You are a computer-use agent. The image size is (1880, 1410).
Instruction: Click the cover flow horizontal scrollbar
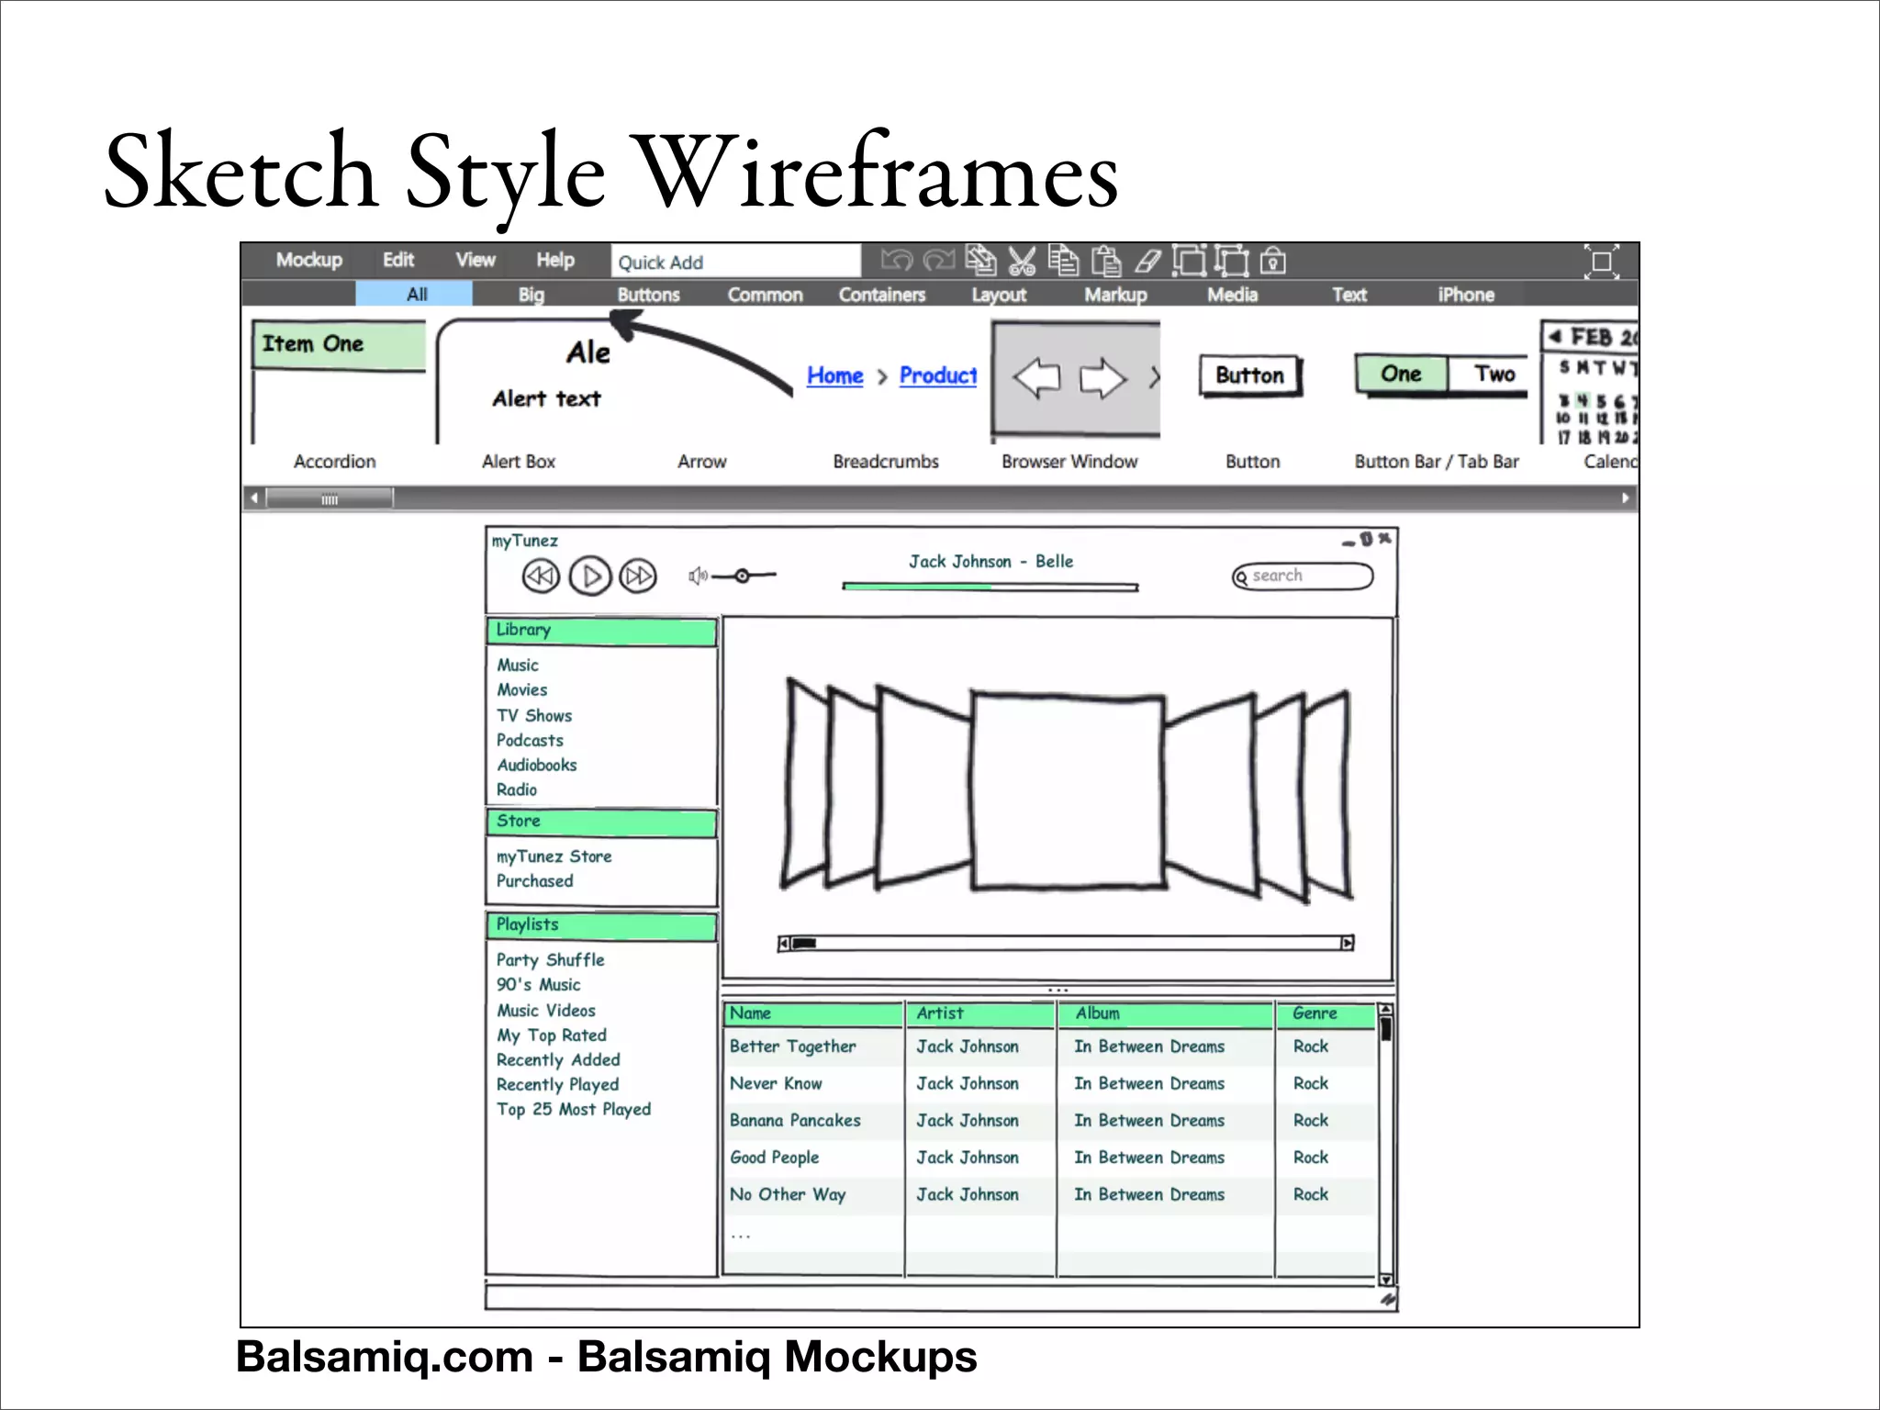coord(1066,943)
